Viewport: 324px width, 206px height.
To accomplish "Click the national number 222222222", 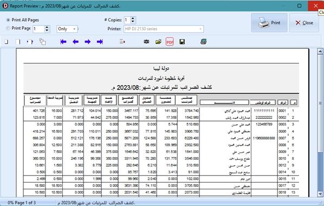I will click(x=264, y=118).
